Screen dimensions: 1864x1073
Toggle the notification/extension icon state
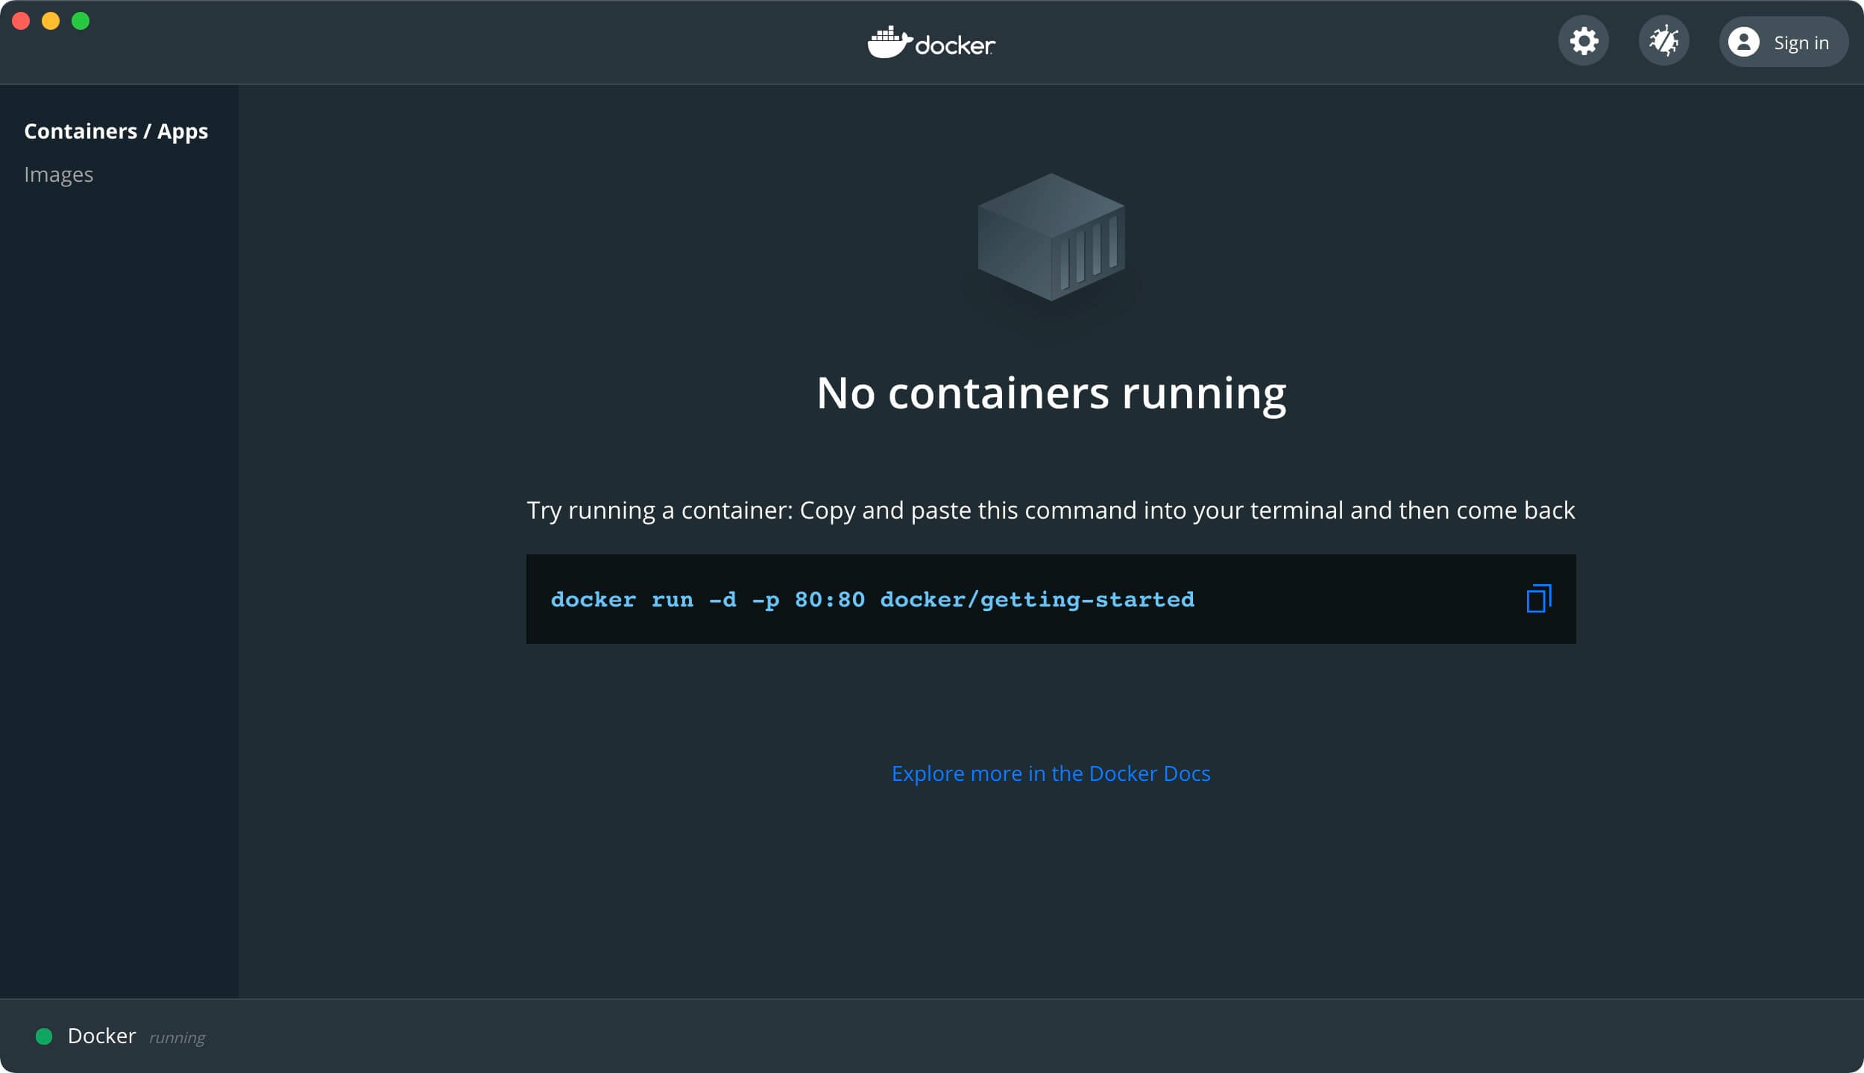tap(1664, 41)
